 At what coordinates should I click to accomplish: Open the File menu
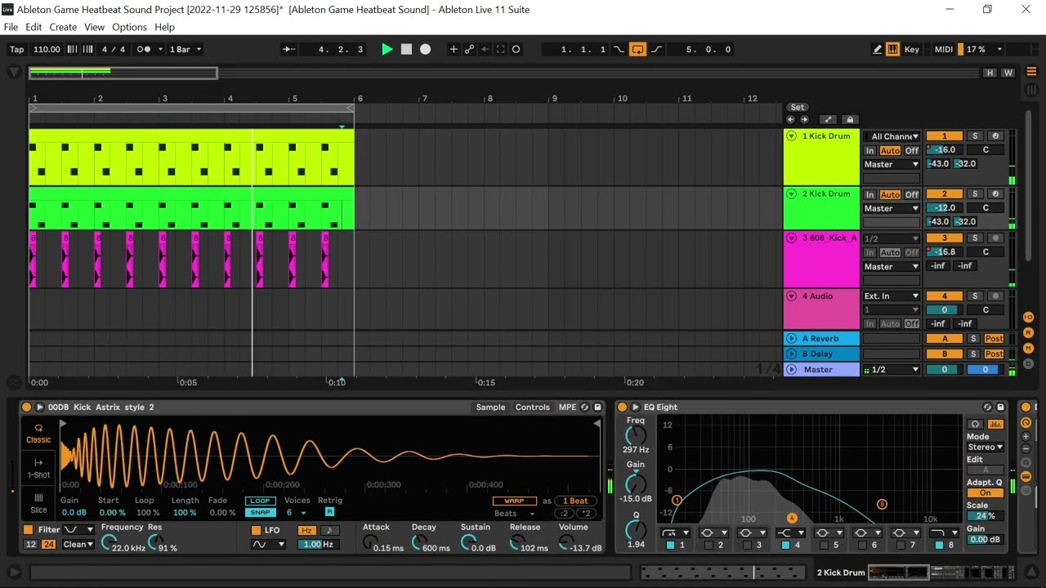(x=11, y=27)
